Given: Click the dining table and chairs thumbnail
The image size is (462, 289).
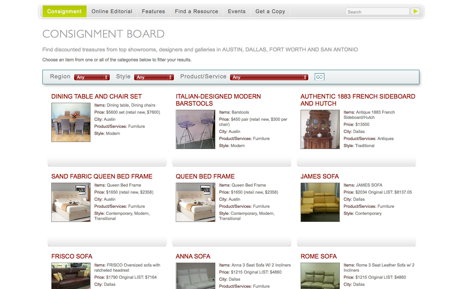Looking at the screenshot, I should coord(71,122).
